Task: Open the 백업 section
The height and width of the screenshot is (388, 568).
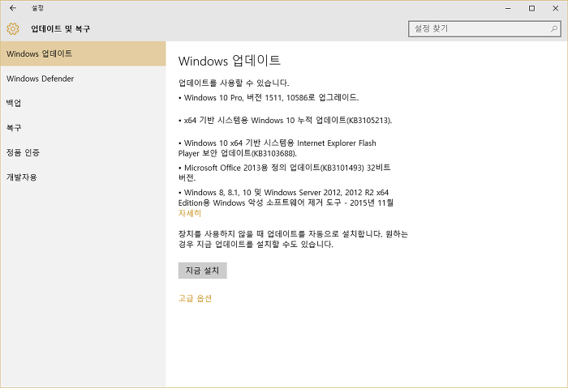Action: [x=83, y=103]
